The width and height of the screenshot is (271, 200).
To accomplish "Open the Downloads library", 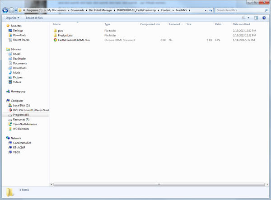I will [20, 68].
